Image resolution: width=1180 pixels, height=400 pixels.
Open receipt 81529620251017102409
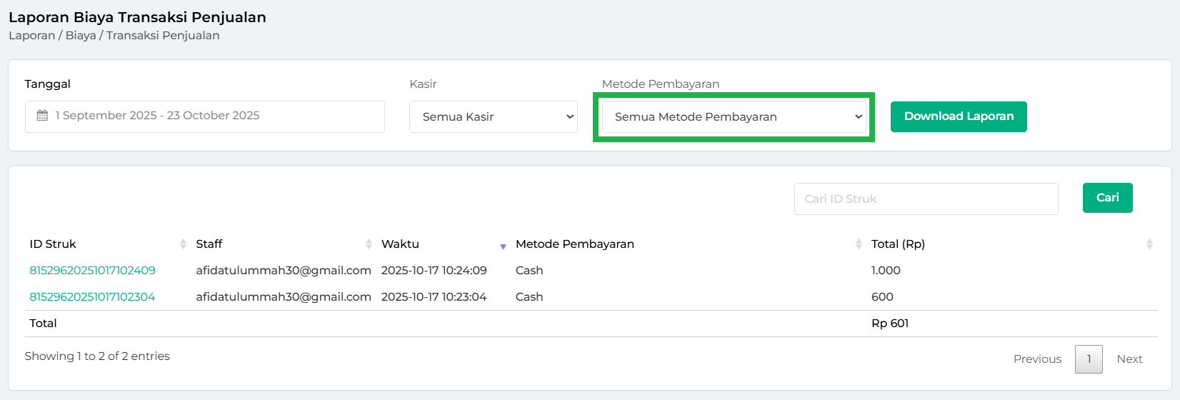(92, 271)
